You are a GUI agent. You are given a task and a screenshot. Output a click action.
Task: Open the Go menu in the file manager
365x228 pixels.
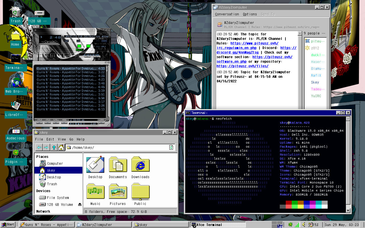point(71,139)
